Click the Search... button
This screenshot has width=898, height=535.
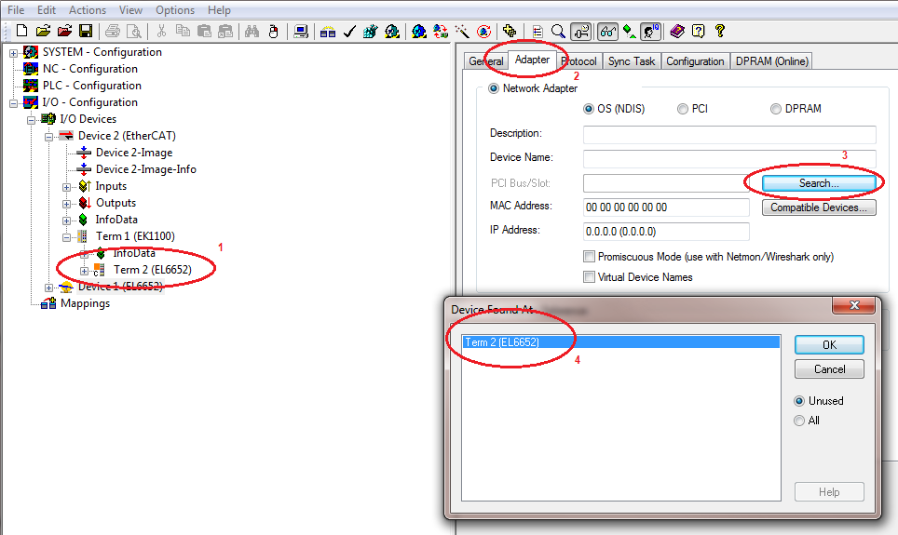pos(819,183)
